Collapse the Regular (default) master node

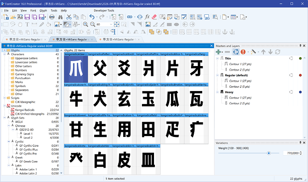tap(217, 75)
